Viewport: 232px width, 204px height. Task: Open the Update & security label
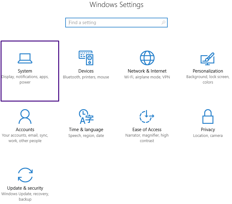coord(25,188)
